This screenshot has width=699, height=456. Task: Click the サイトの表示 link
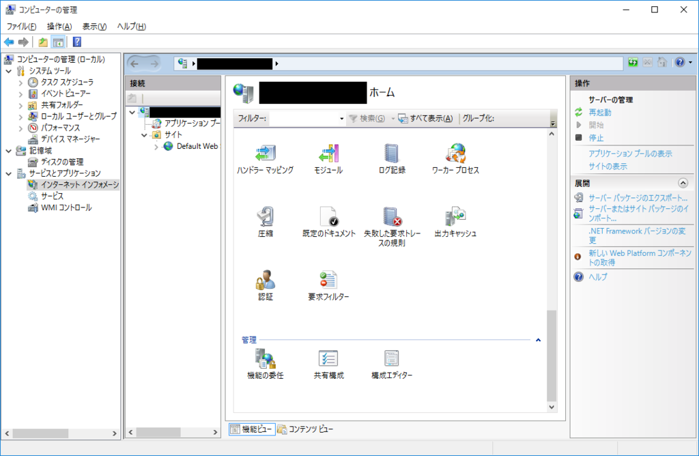point(608,167)
